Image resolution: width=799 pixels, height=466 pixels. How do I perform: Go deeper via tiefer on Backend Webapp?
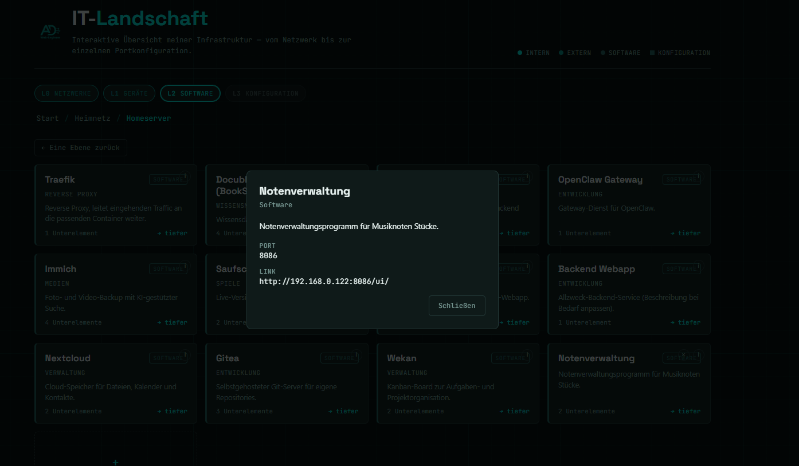(686, 322)
